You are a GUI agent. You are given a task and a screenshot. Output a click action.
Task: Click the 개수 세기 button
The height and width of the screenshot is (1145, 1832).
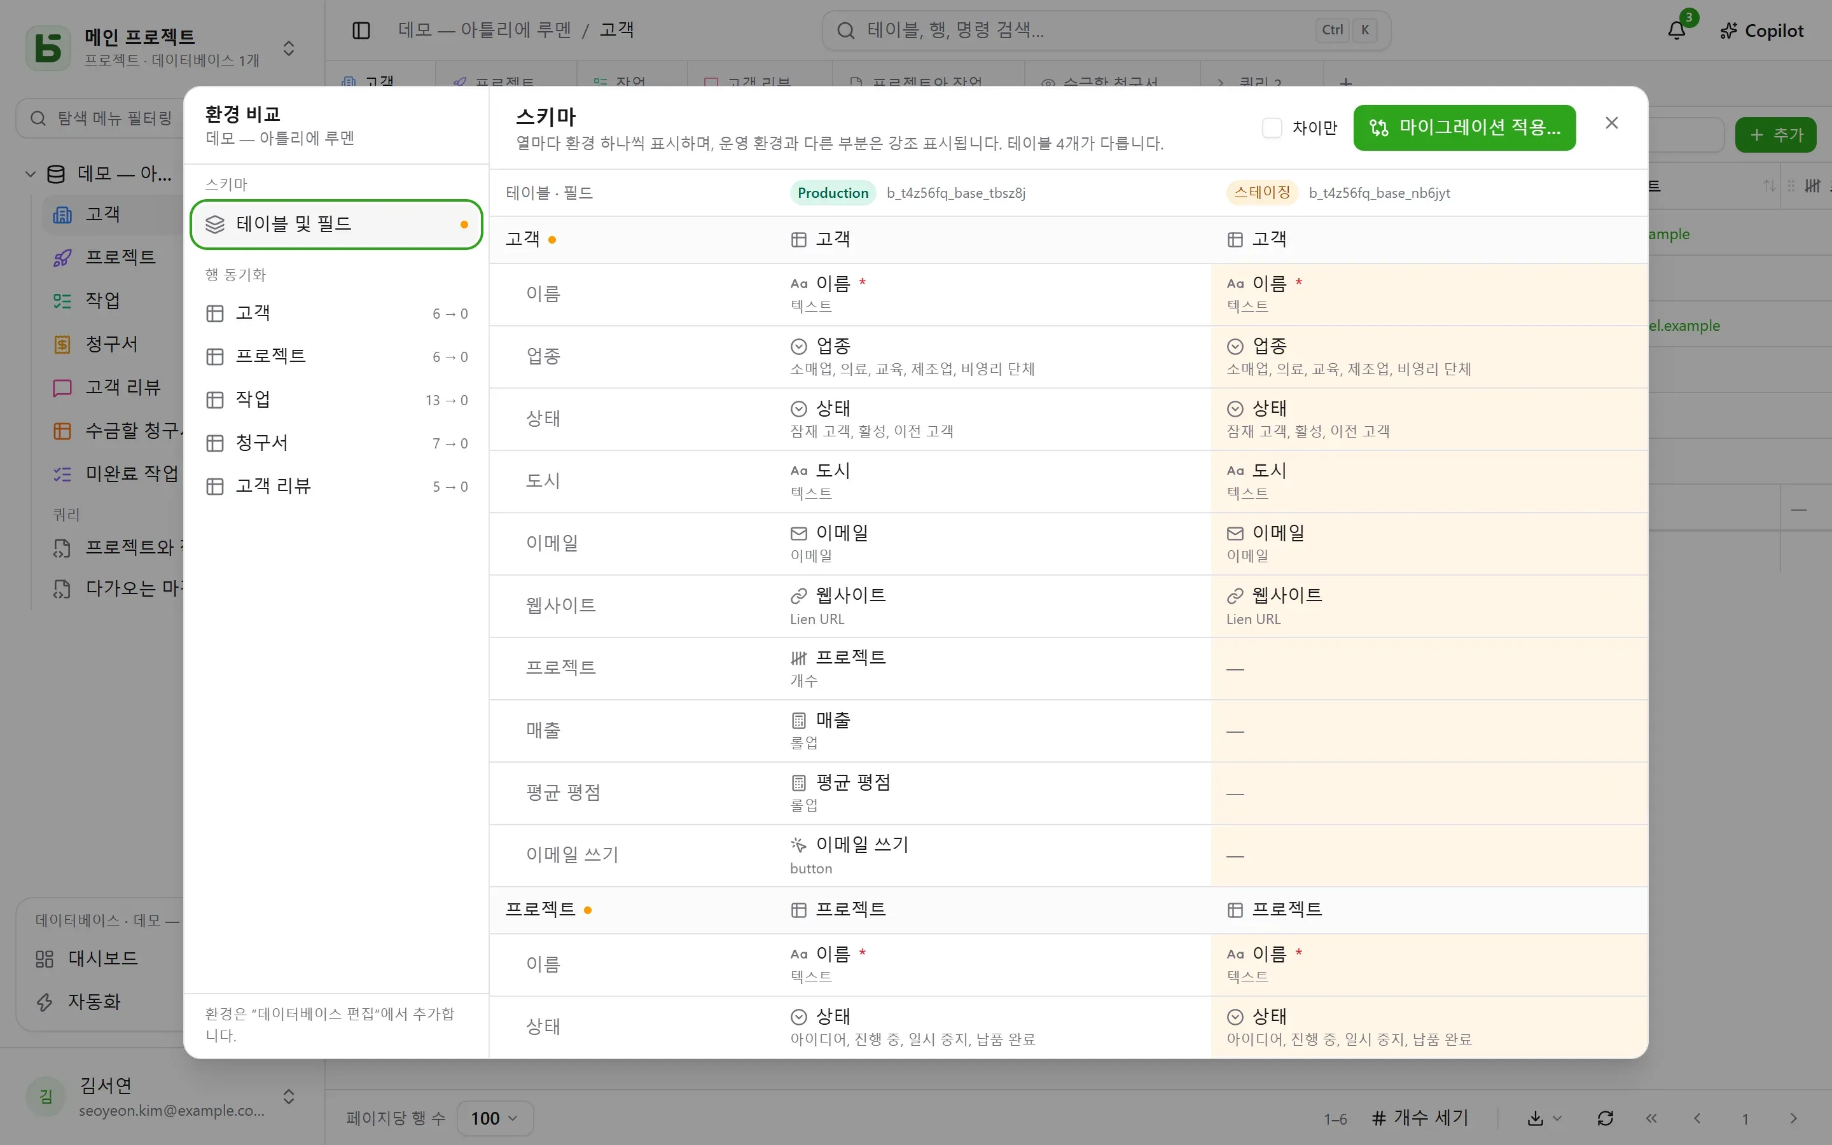click(x=1420, y=1118)
